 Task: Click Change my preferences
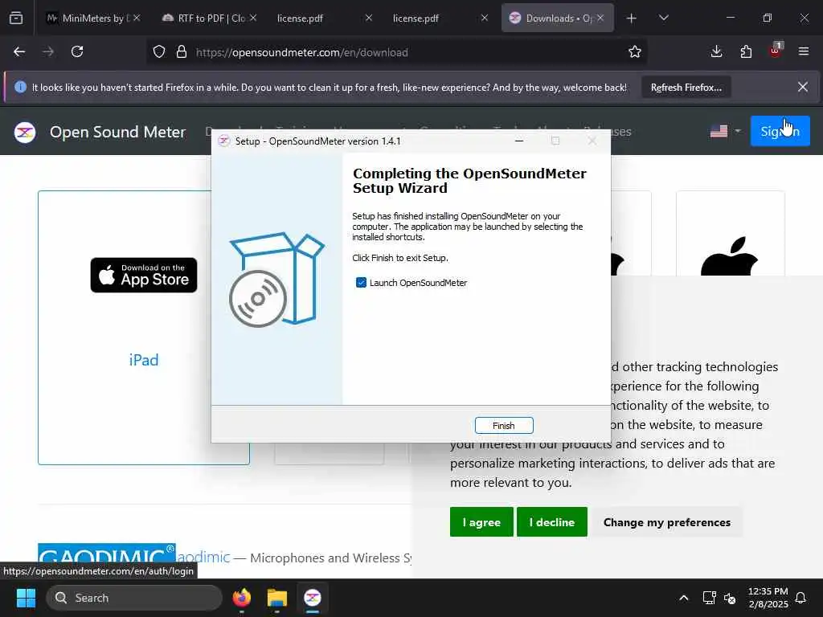[666, 522]
